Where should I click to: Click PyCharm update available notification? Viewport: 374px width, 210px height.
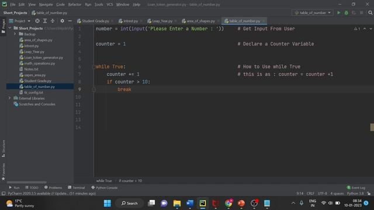point(52,194)
